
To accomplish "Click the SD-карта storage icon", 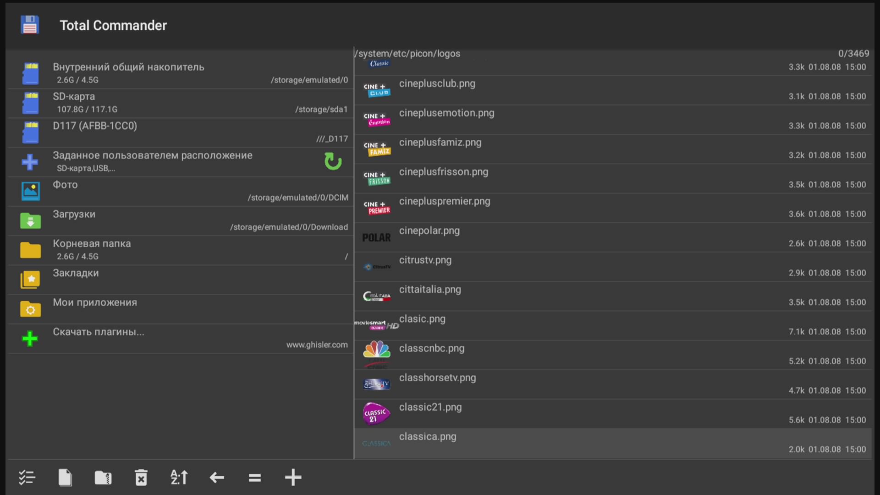I will pos(31,103).
